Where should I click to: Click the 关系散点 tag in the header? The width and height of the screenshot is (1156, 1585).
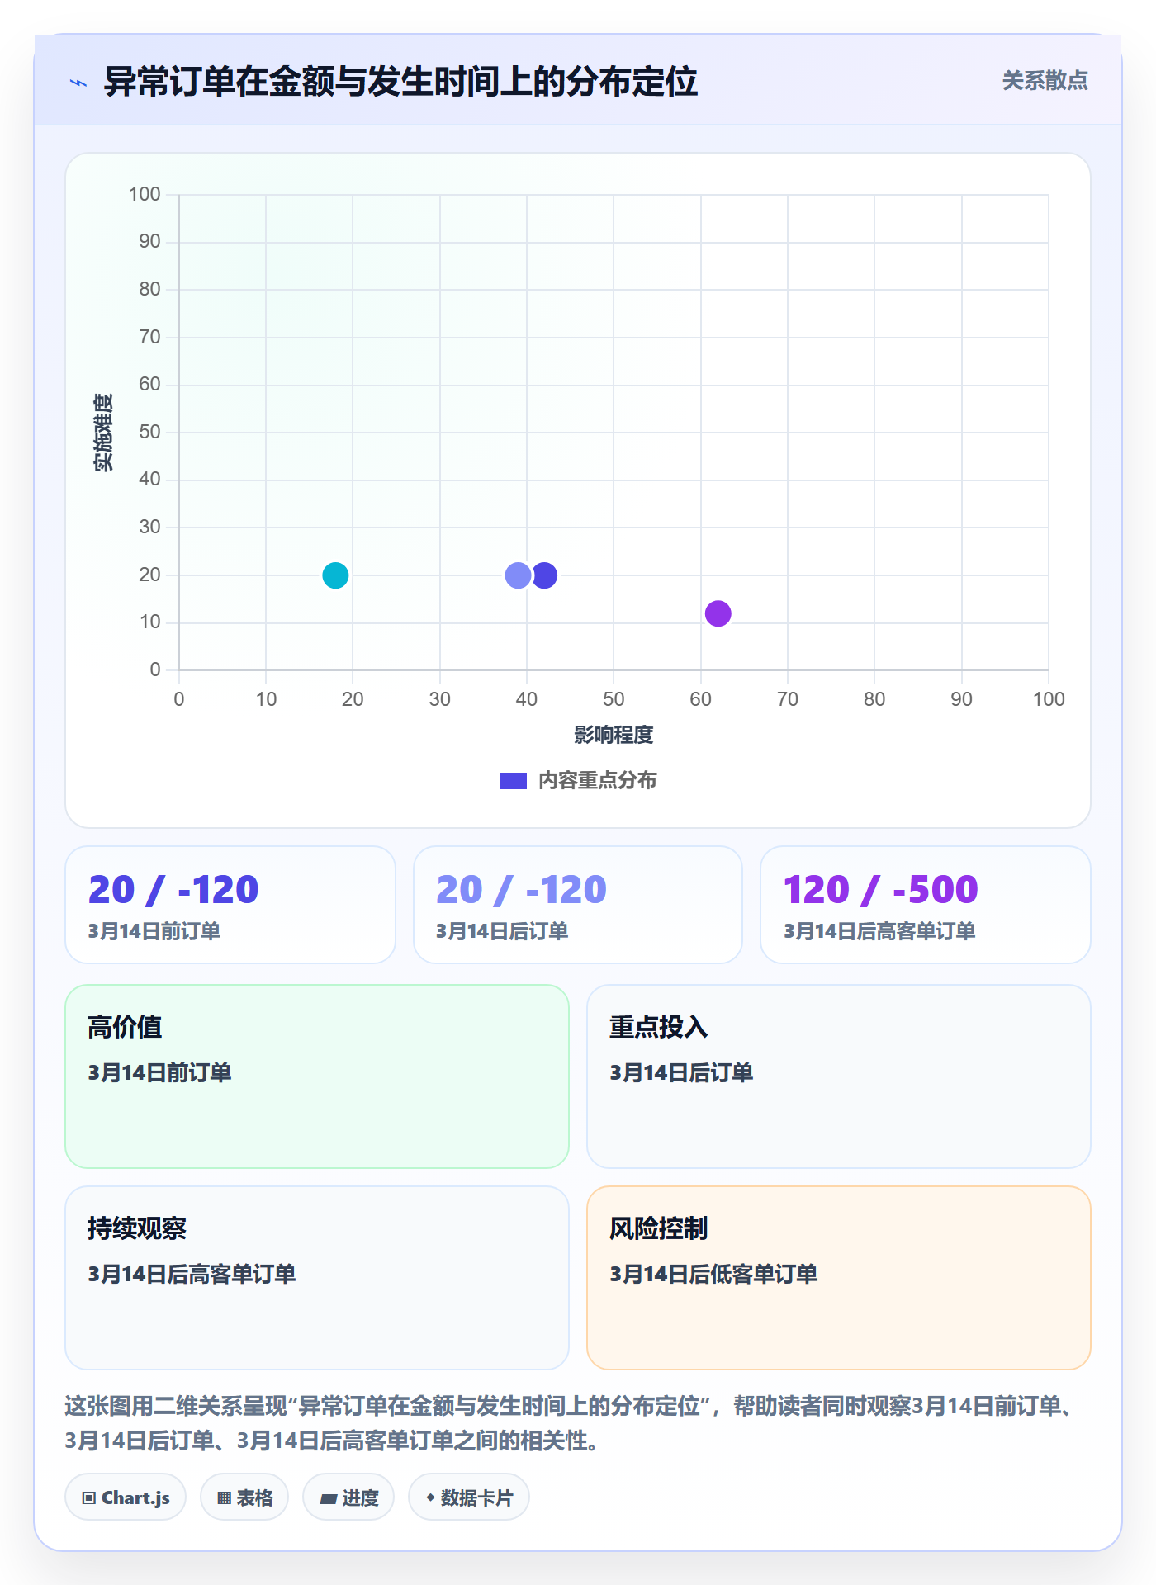[x=1045, y=81]
